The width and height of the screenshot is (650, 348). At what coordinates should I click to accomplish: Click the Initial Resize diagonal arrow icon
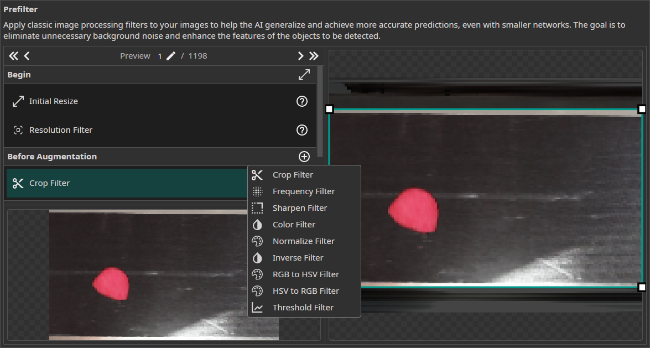pyautogui.click(x=18, y=101)
